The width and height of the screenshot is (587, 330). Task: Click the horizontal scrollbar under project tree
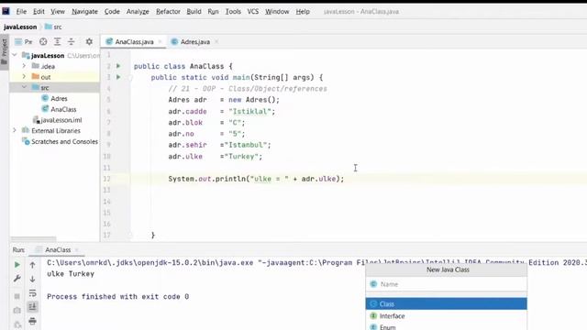tap(33, 238)
